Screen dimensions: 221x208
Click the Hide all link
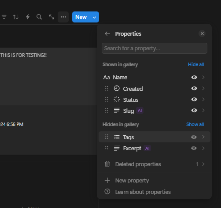tap(196, 64)
